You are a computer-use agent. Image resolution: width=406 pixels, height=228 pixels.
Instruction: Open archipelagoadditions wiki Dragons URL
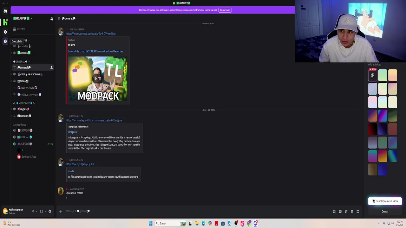click(94, 120)
